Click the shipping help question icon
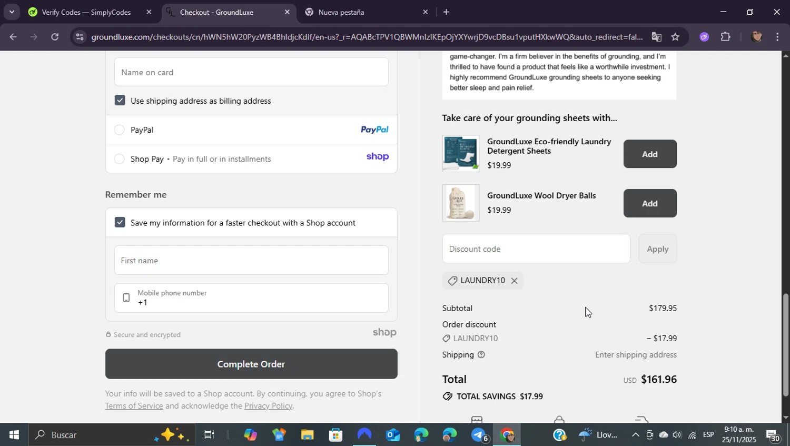The width and height of the screenshot is (790, 446). point(481,355)
